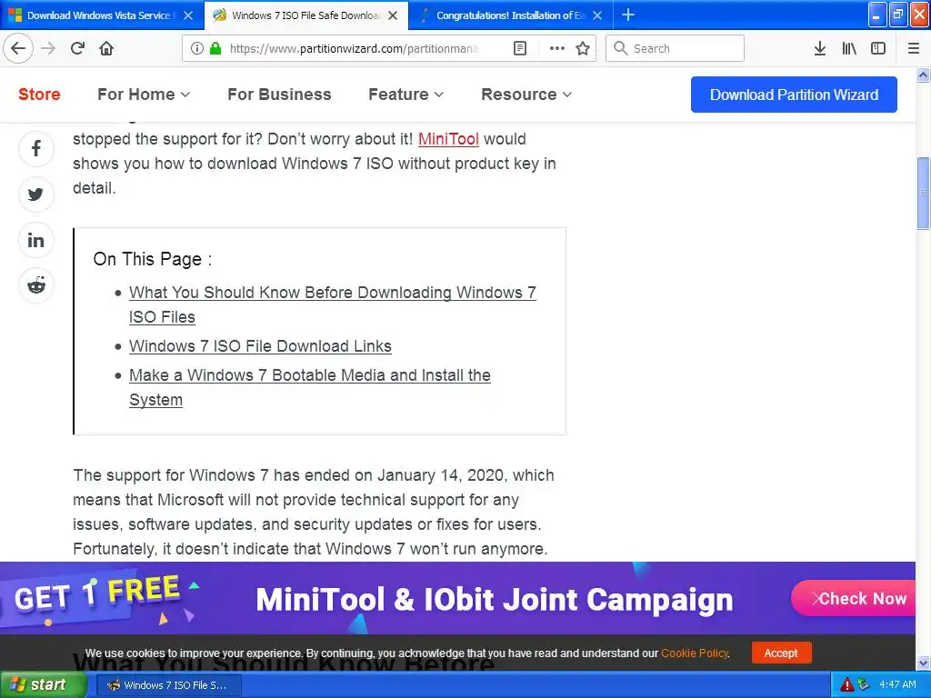Screen dimensions: 931x698
Task: Click the network tray icon beside clock
Action: [x=864, y=684]
